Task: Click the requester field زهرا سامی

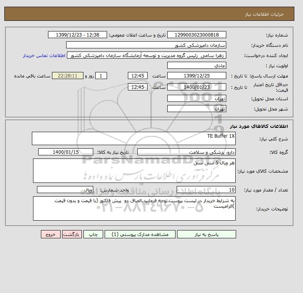Action: [146, 55]
